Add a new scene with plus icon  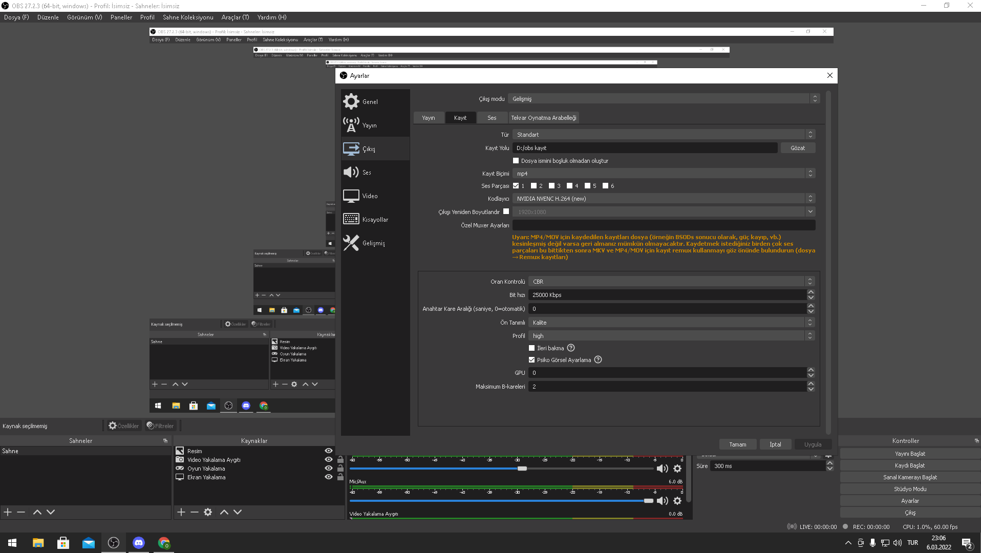point(8,512)
